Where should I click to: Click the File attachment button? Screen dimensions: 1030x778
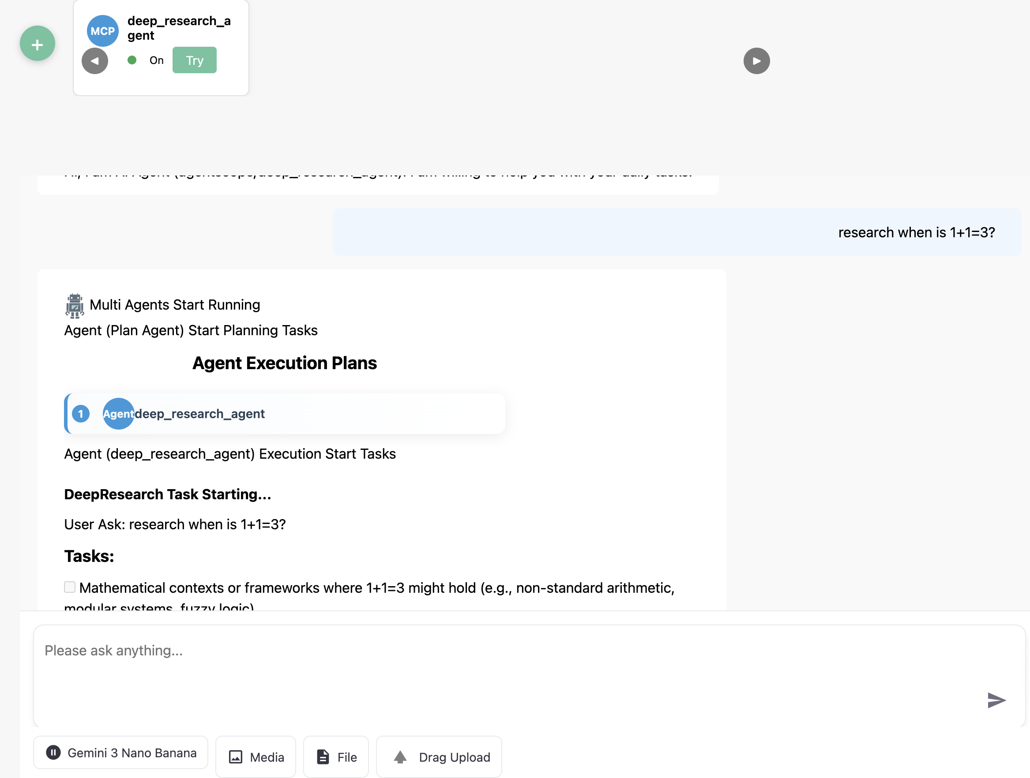[x=336, y=757]
